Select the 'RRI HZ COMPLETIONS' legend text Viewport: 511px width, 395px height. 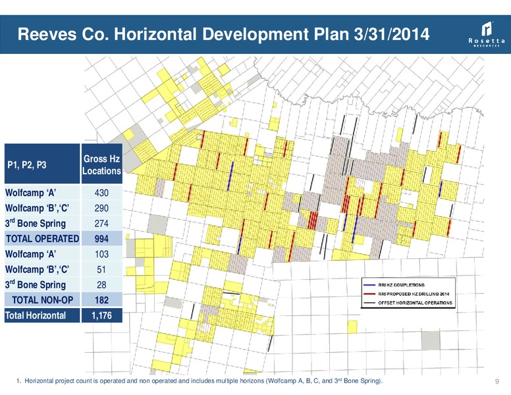click(401, 285)
